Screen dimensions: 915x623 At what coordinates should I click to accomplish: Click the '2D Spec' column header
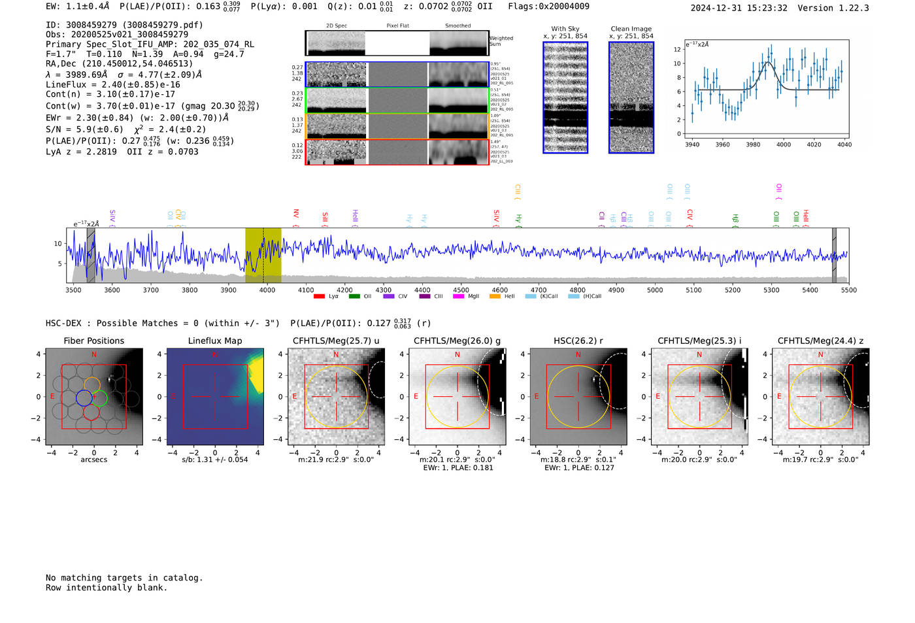pyautogui.click(x=337, y=26)
